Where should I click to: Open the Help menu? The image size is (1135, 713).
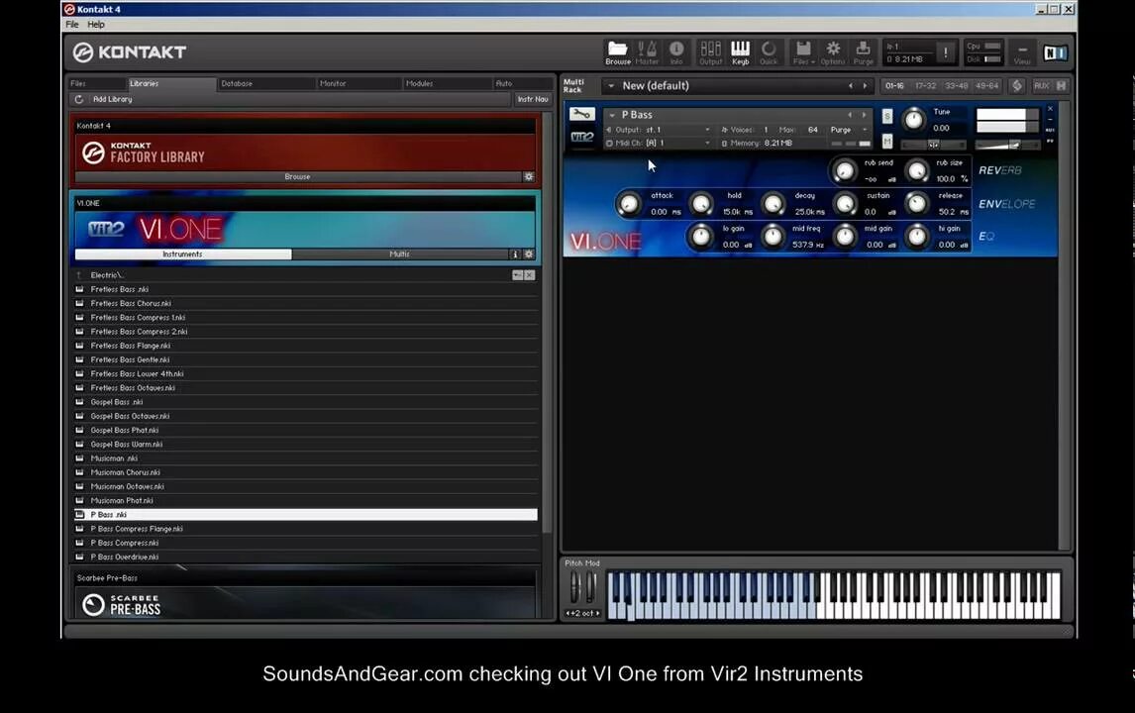tap(96, 24)
